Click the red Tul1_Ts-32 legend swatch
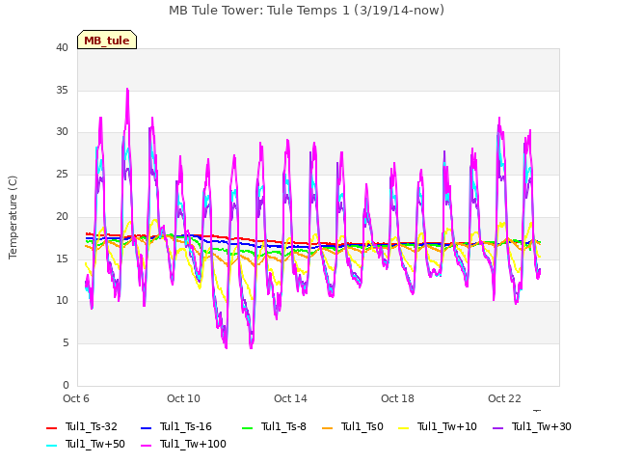 click(x=51, y=428)
